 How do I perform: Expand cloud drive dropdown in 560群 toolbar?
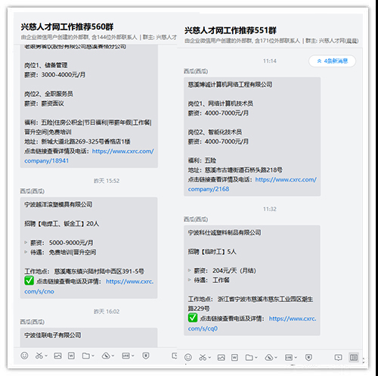click(113, 356)
